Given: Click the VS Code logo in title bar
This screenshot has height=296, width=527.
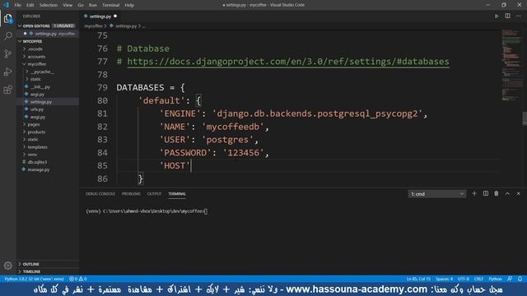Looking at the screenshot, I should (x=6, y=5).
